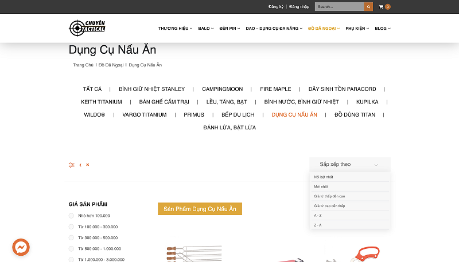Click the filter sliders icon

pos(71,165)
